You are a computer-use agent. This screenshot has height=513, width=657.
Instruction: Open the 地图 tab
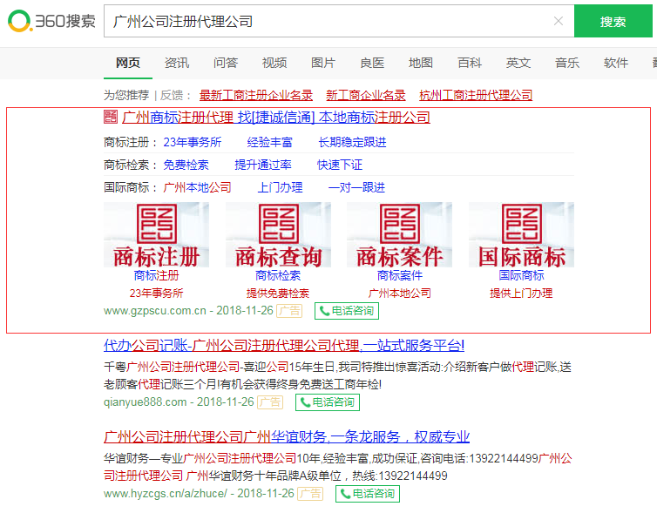pos(421,63)
